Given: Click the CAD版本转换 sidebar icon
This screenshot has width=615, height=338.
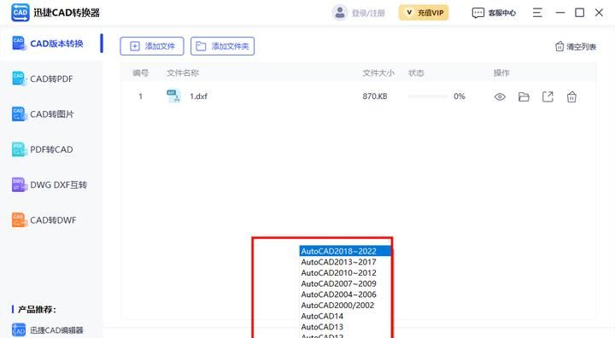Looking at the screenshot, I should [19, 44].
